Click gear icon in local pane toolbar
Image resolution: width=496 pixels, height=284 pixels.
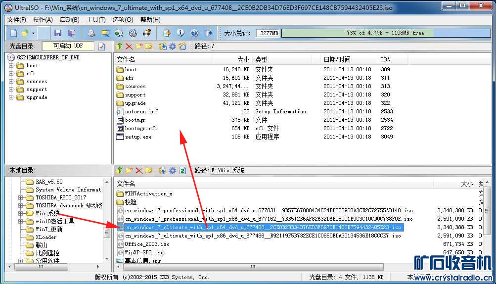173,171
